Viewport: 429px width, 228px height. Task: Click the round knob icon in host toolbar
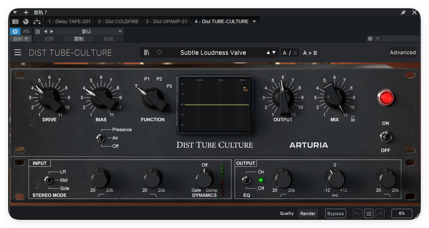26,21
